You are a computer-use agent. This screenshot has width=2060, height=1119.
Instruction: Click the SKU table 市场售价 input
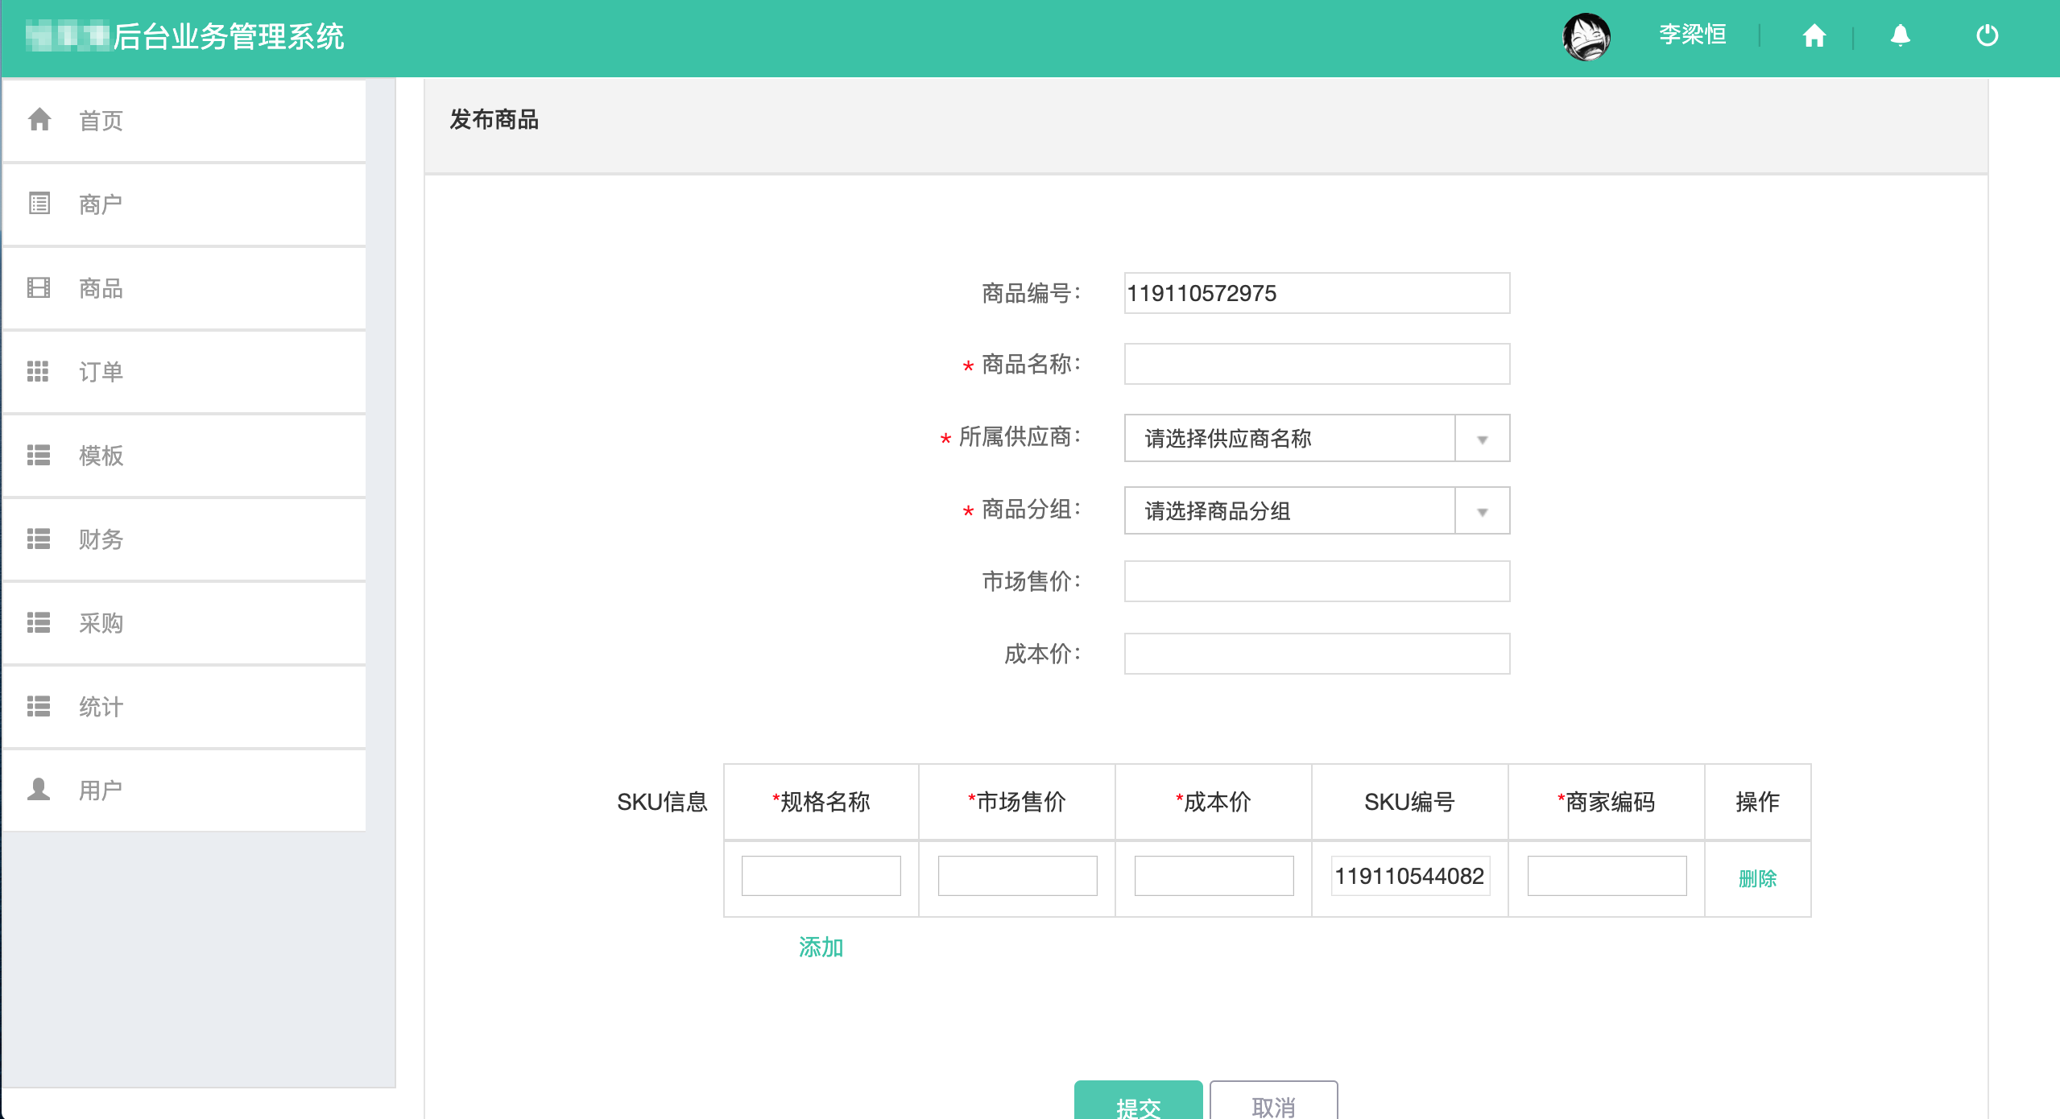[1017, 876]
